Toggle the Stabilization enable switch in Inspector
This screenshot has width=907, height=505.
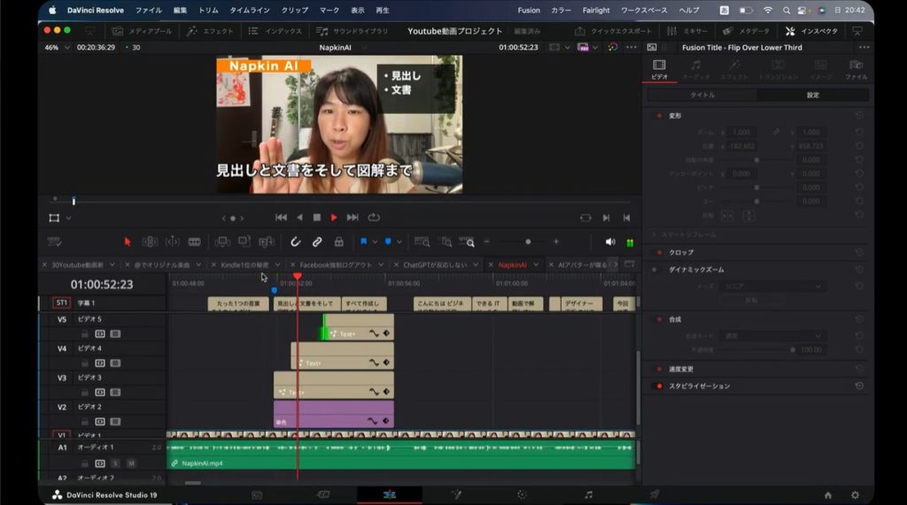point(658,386)
